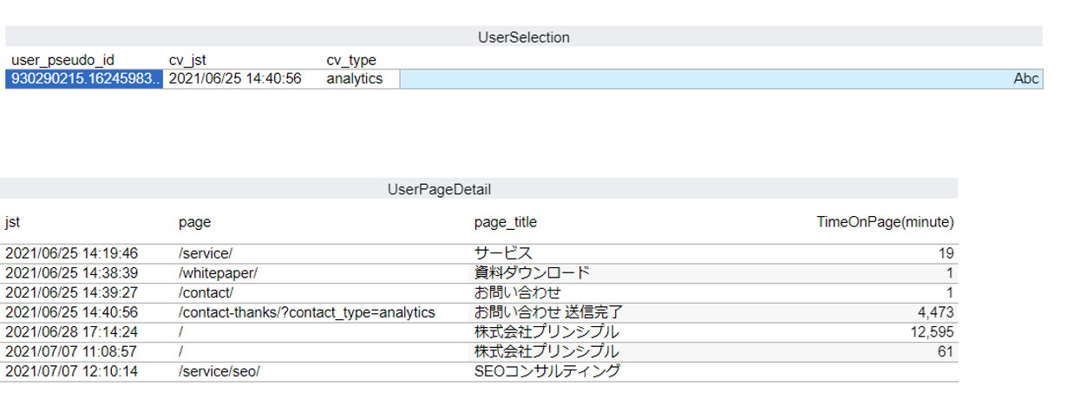Viewport: 1080px width, 406px height.
Task: Click the UserPageDetail sheet title
Action: point(440,188)
